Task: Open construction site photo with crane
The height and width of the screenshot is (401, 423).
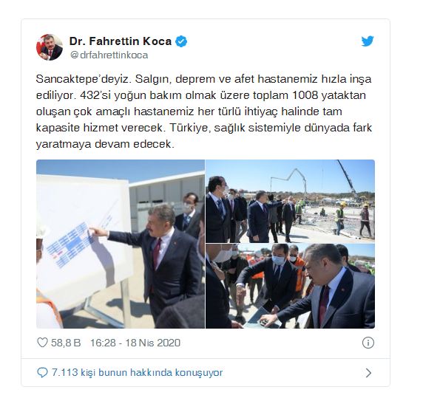Action: 291,201
